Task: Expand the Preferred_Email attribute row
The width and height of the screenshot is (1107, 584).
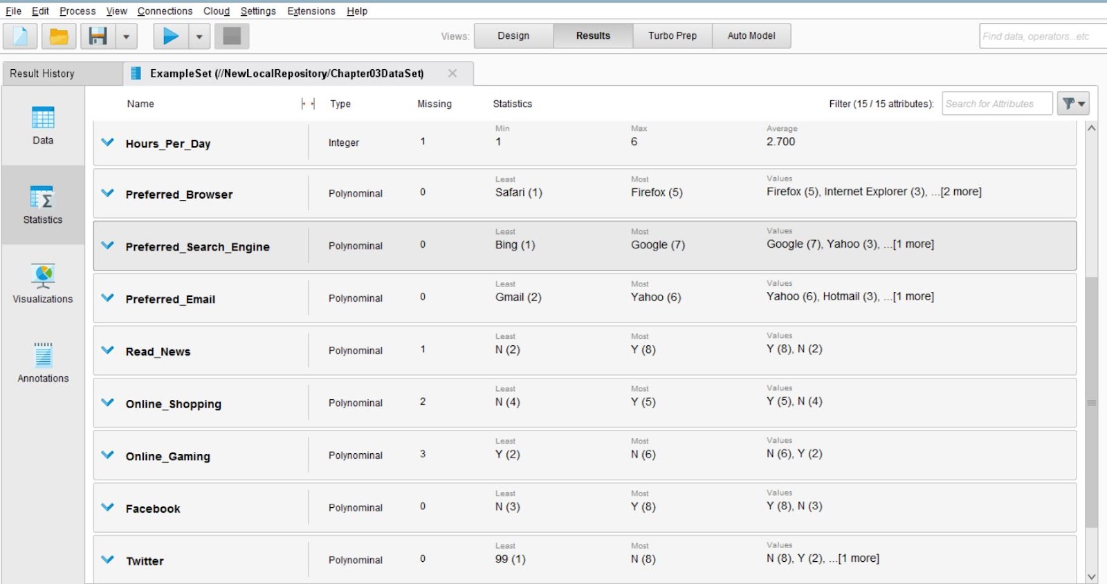Action: [107, 298]
